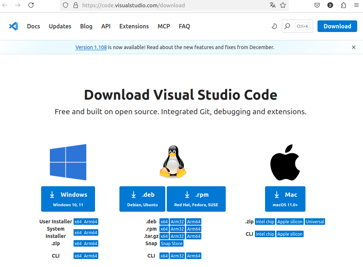This screenshot has width=363, height=267.
Task: Select Windows System Installer Arm64
Action: point(91,232)
